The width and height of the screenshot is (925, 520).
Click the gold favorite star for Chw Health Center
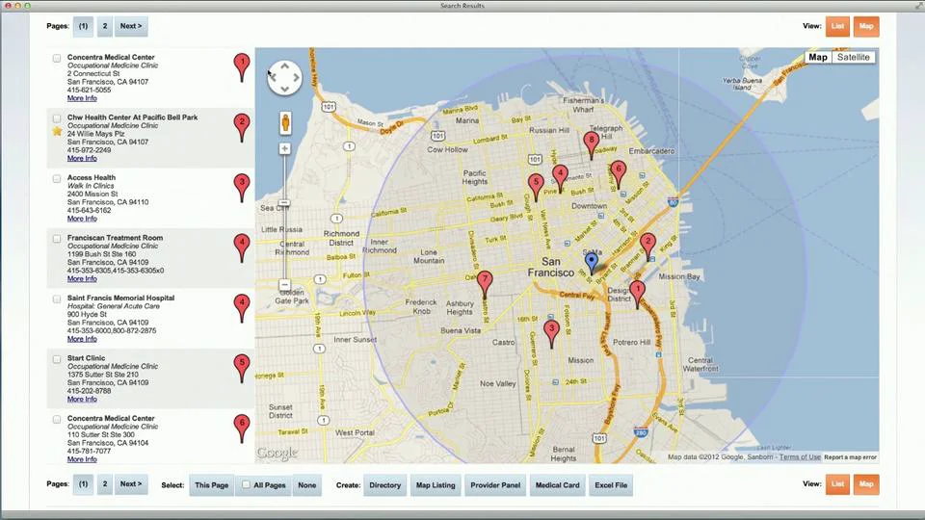point(57,131)
